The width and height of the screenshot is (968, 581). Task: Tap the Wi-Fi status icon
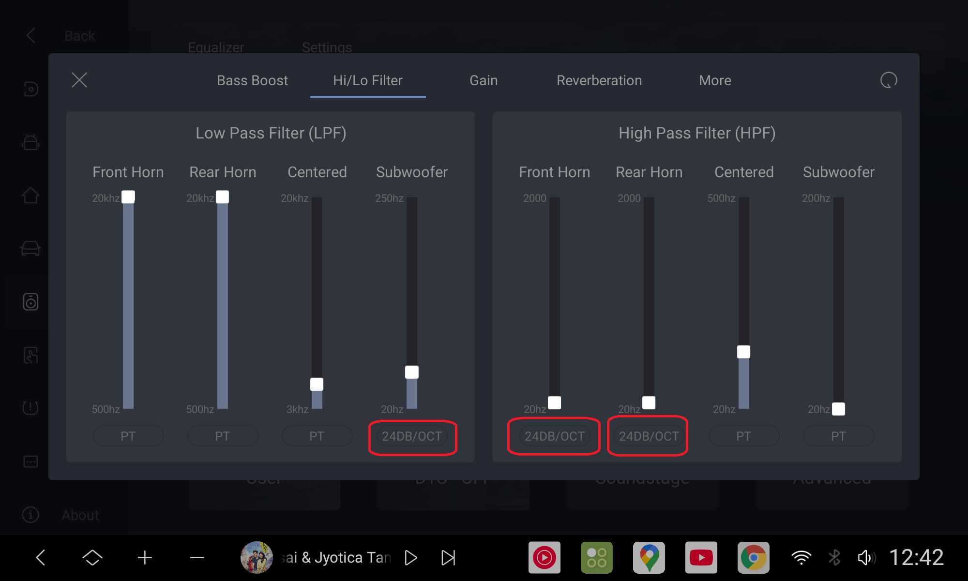click(802, 558)
